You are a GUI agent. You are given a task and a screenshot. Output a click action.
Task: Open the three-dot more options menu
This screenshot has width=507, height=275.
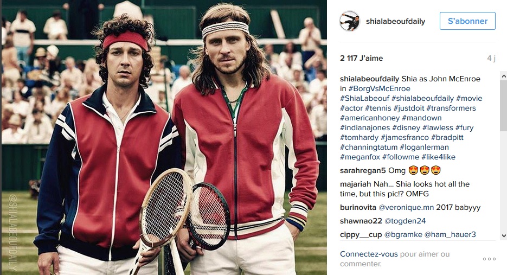[489, 259]
